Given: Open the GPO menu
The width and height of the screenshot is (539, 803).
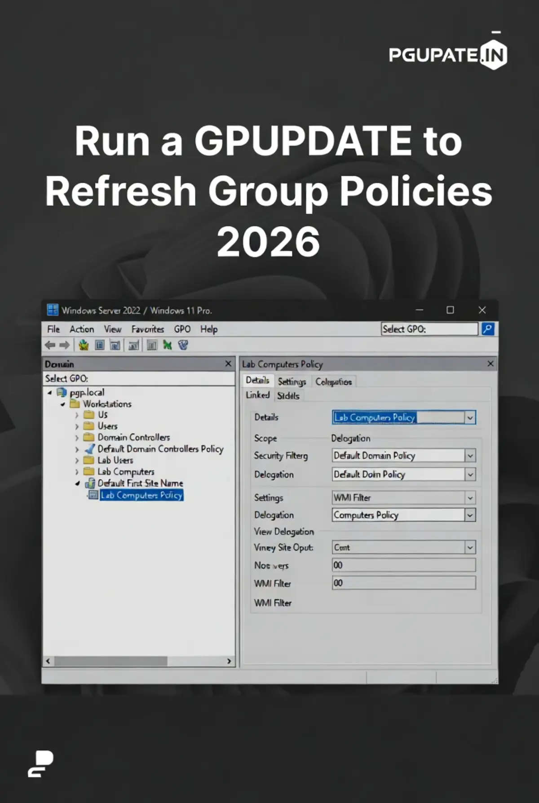Looking at the screenshot, I should point(182,329).
